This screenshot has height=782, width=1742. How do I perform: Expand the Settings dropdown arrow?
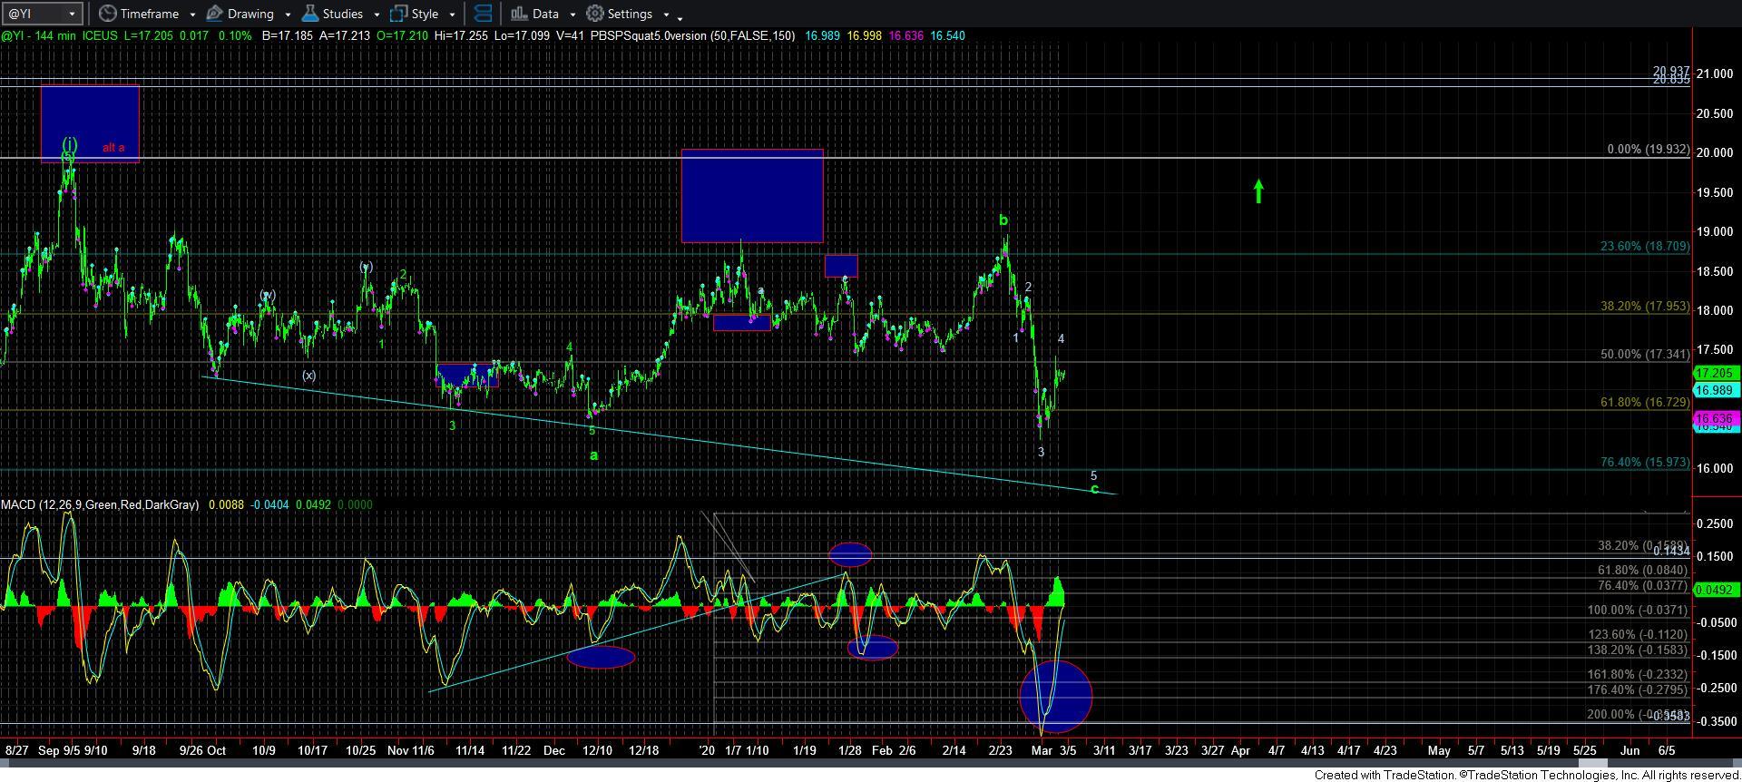[666, 15]
